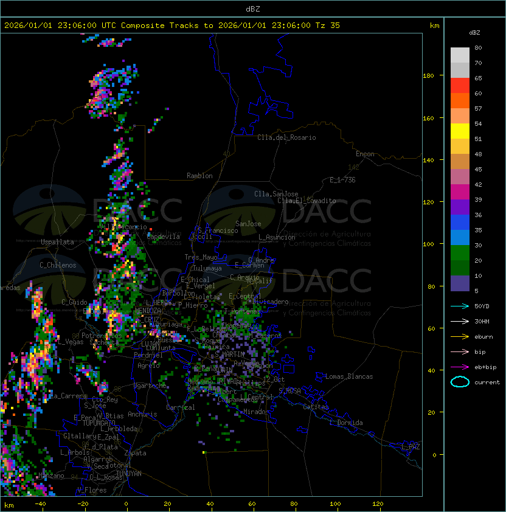
Task: Click the 'Catitas' place label
Action: [x=316, y=407]
